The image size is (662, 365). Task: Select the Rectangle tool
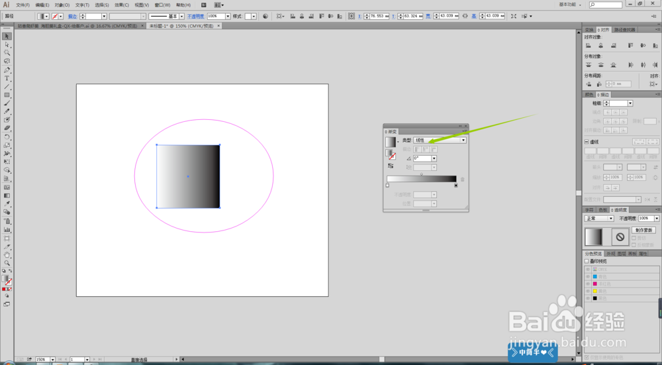tap(7, 95)
